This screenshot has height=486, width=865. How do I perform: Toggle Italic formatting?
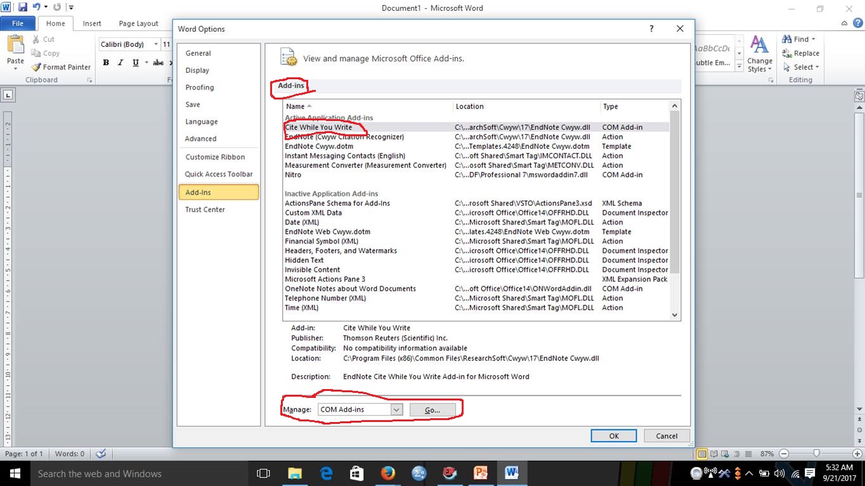pos(120,63)
